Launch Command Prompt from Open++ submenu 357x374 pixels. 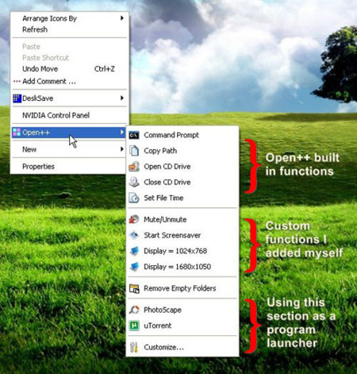pos(182,135)
